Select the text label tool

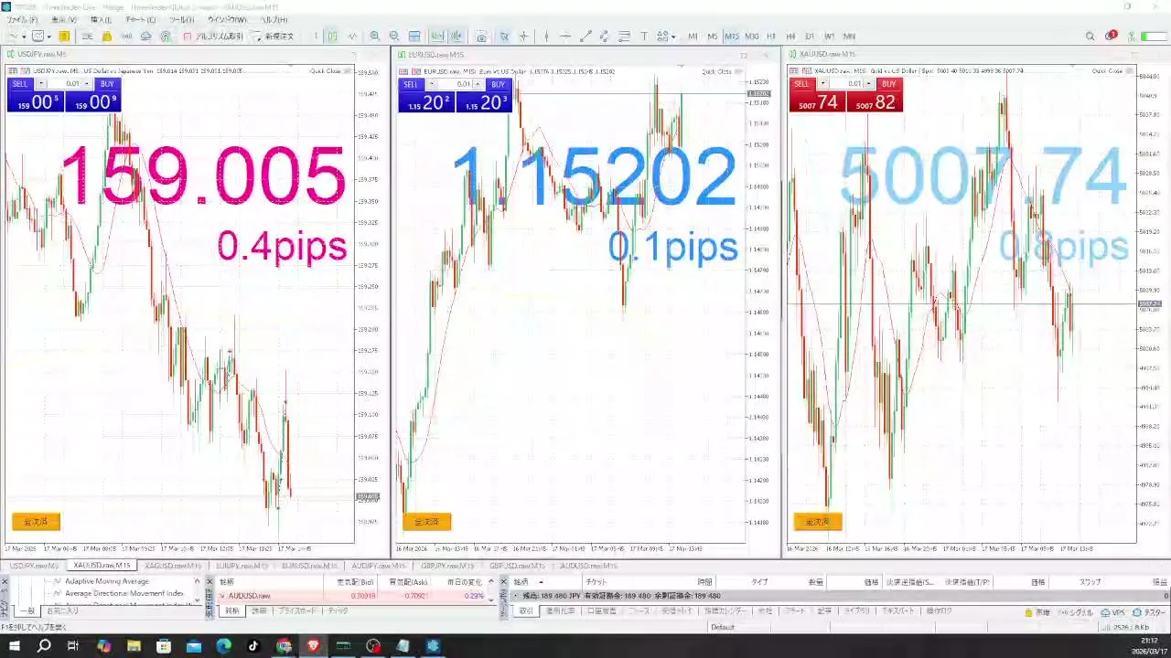(x=644, y=37)
